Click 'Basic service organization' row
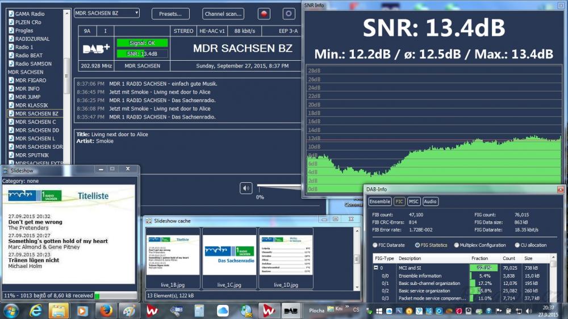 462,291
